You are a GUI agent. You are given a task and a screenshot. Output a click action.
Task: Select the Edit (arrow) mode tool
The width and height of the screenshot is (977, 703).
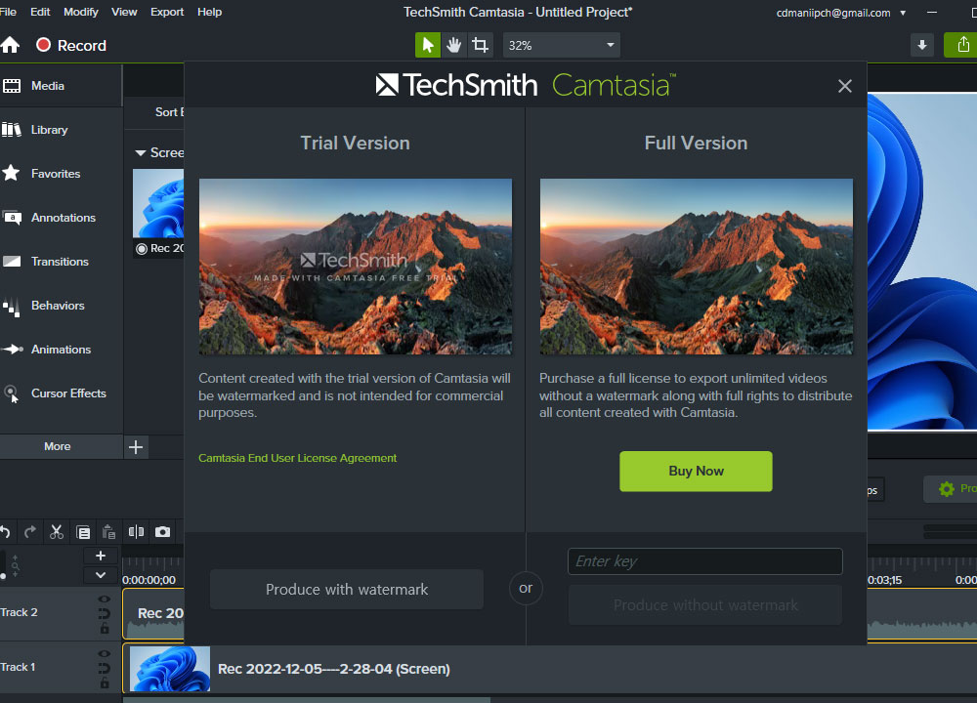[428, 45]
